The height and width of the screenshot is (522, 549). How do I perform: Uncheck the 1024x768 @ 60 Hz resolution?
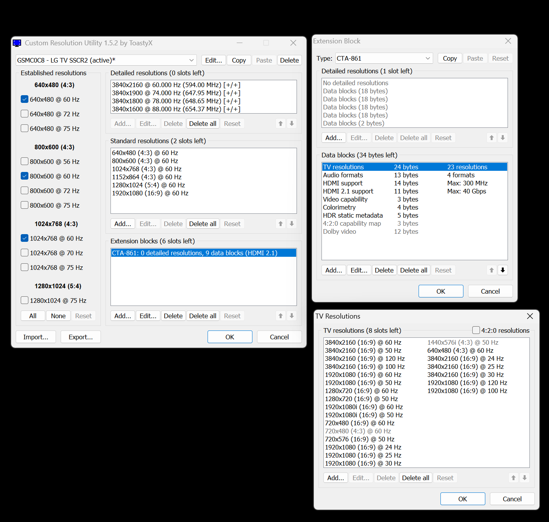[x=24, y=238]
